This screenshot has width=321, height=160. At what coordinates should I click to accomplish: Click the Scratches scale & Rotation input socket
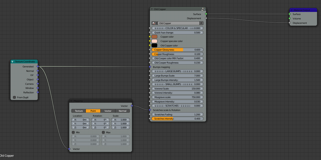click(150, 110)
